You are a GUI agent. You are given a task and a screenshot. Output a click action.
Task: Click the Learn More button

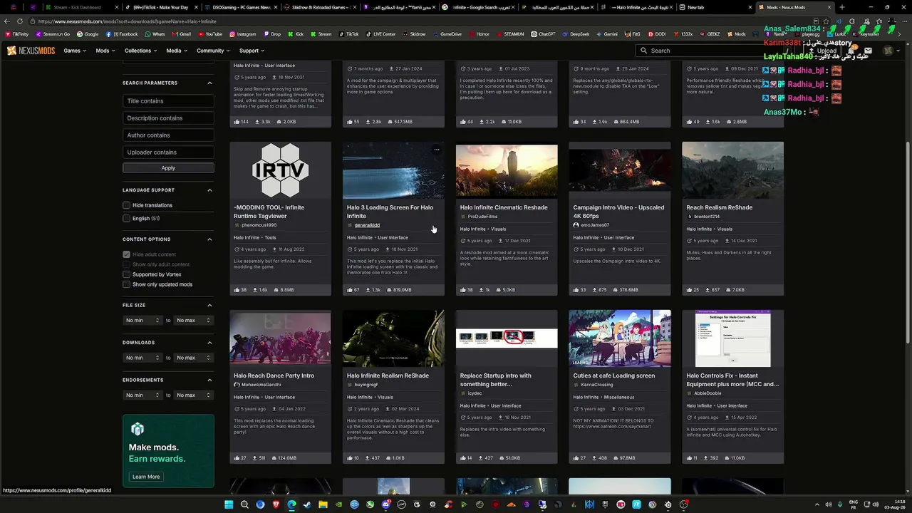[x=146, y=477]
